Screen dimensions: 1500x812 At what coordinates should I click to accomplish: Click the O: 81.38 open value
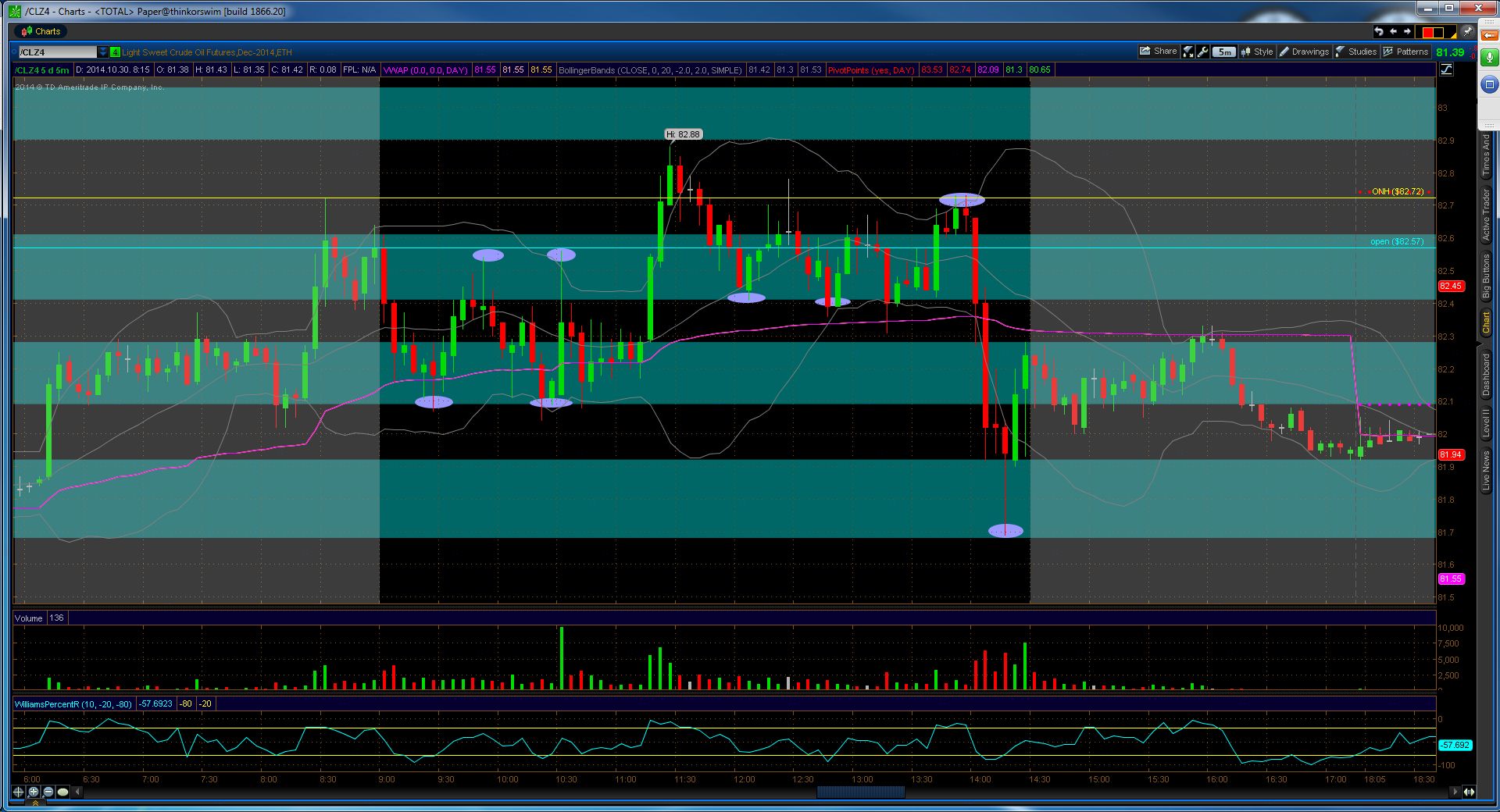[x=173, y=70]
